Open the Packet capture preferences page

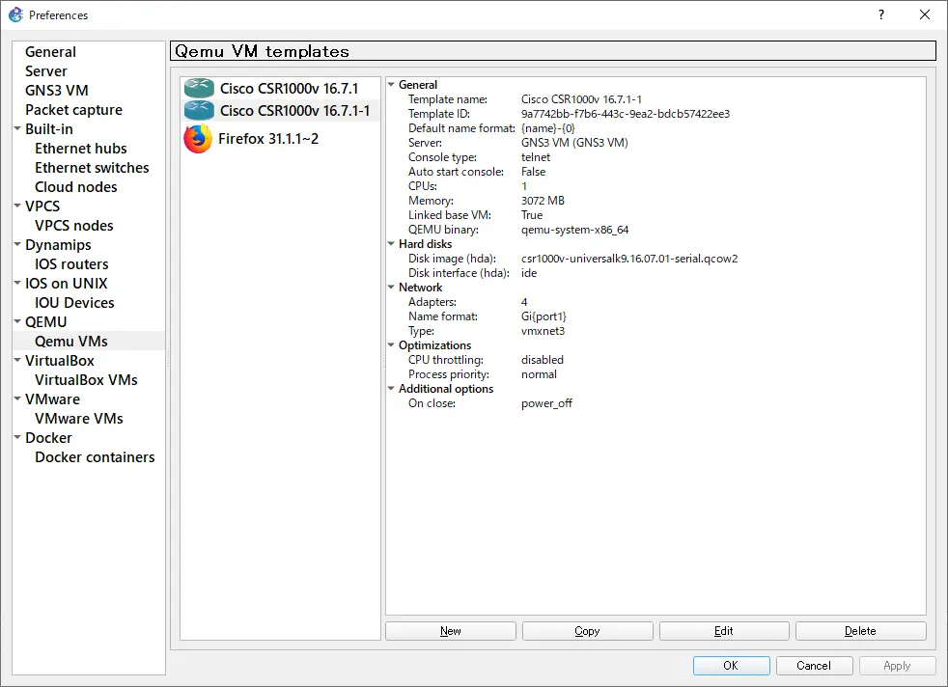pos(73,110)
